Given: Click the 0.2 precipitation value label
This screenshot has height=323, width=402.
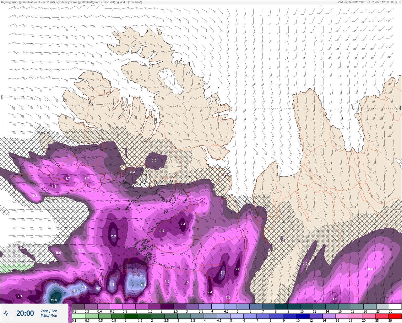Looking at the screenshot, I should [x=22, y=248].
